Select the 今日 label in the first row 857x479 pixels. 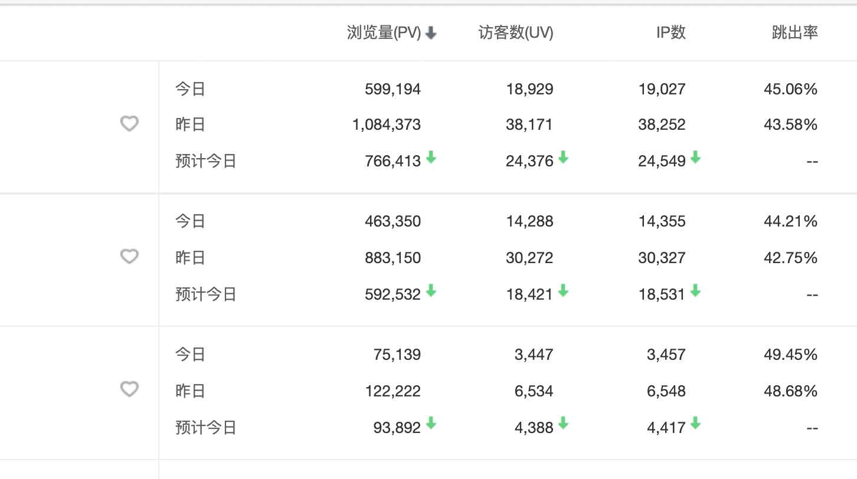coord(189,89)
